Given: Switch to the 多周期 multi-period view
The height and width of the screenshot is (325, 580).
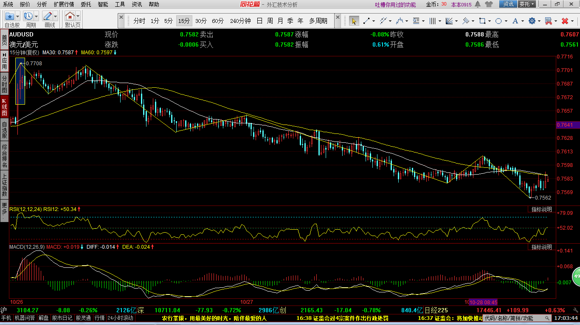Looking at the screenshot, I should [x=318, y=21].
